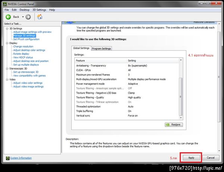224x172 pixels.
Task: Change the Force on vertical sync value
Action: (133, 116)
